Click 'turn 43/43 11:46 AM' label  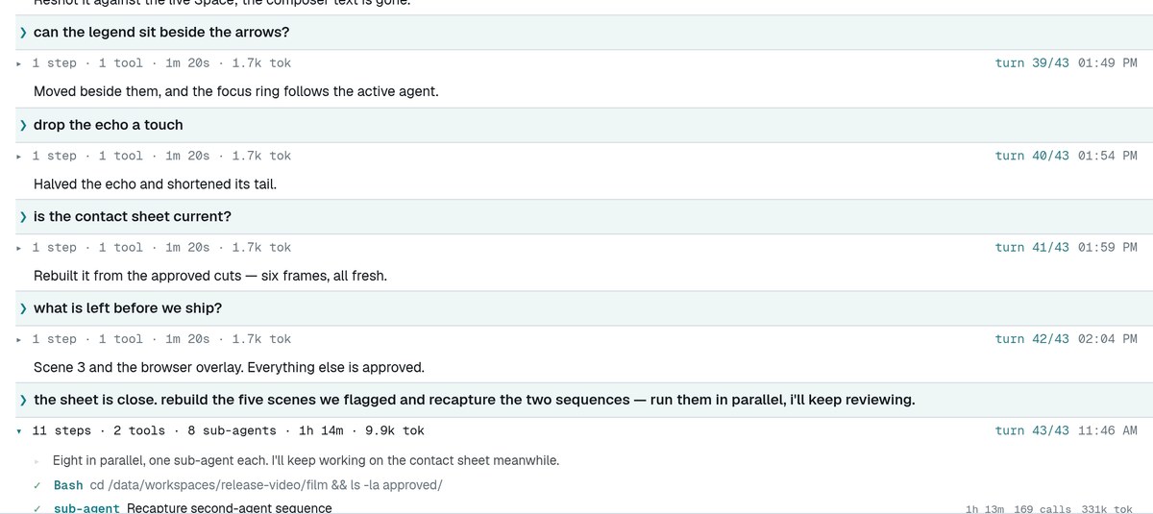coord(1067,431)
